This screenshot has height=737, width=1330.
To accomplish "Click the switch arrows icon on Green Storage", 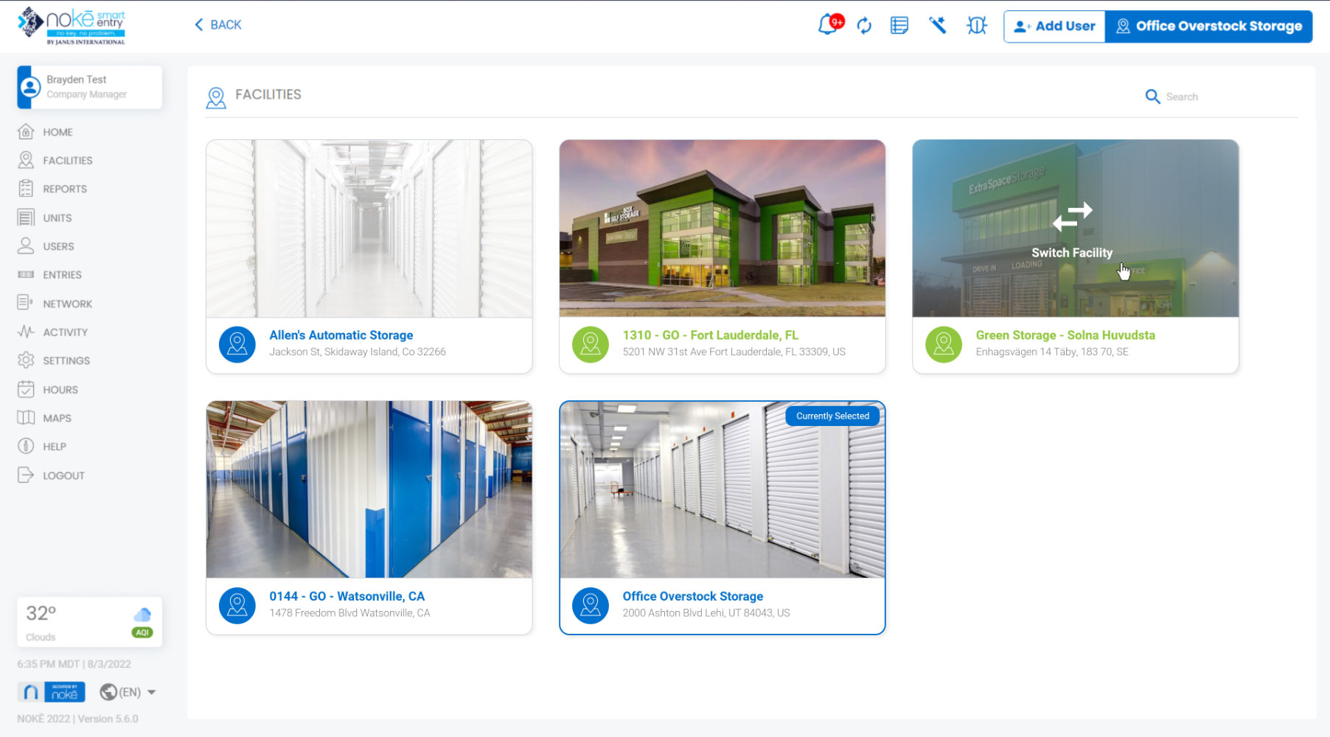I will pos(1072,217).
